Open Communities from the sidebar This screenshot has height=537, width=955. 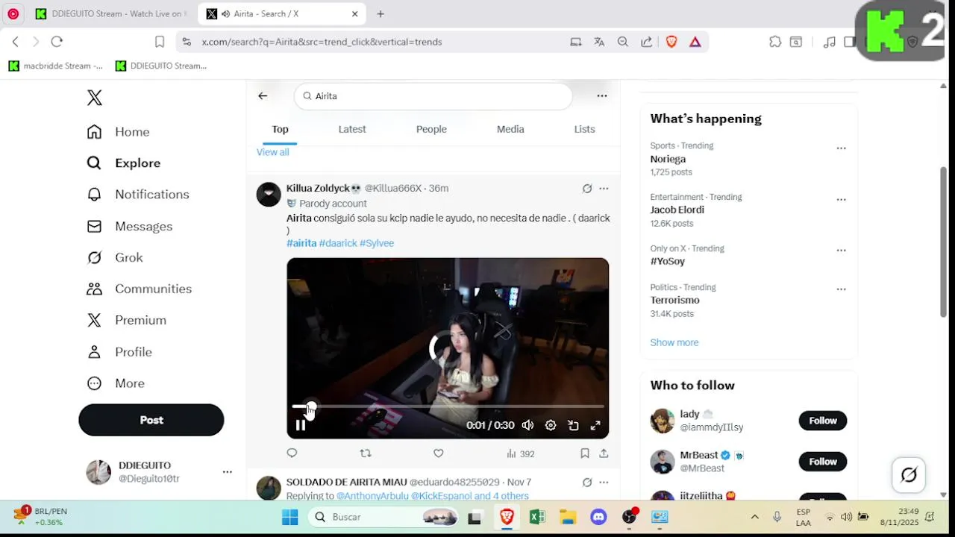coord(139,289)
